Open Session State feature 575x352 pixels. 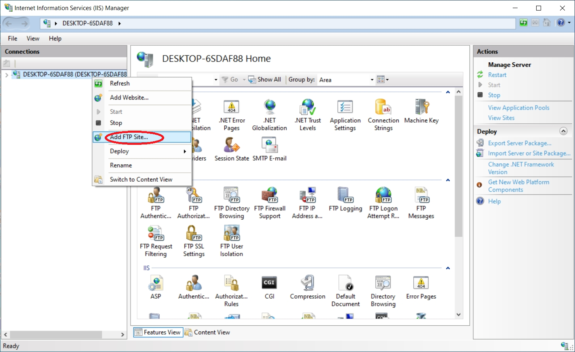[x=232, y=150]
